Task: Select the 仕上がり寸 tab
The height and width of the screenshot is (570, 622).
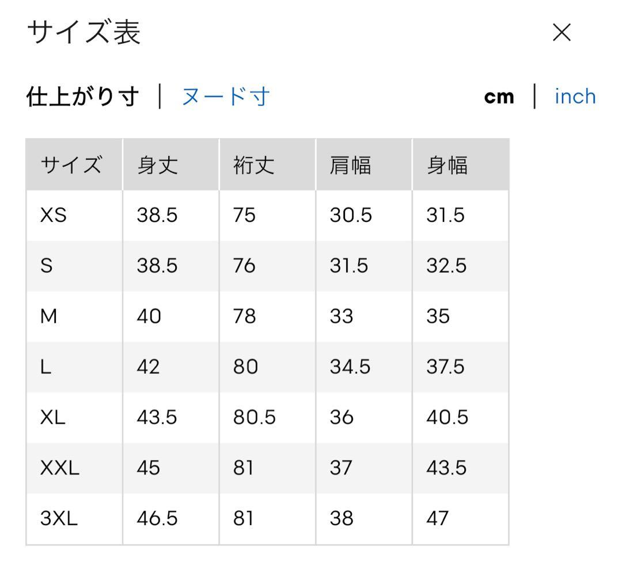Action: (82, 96)
